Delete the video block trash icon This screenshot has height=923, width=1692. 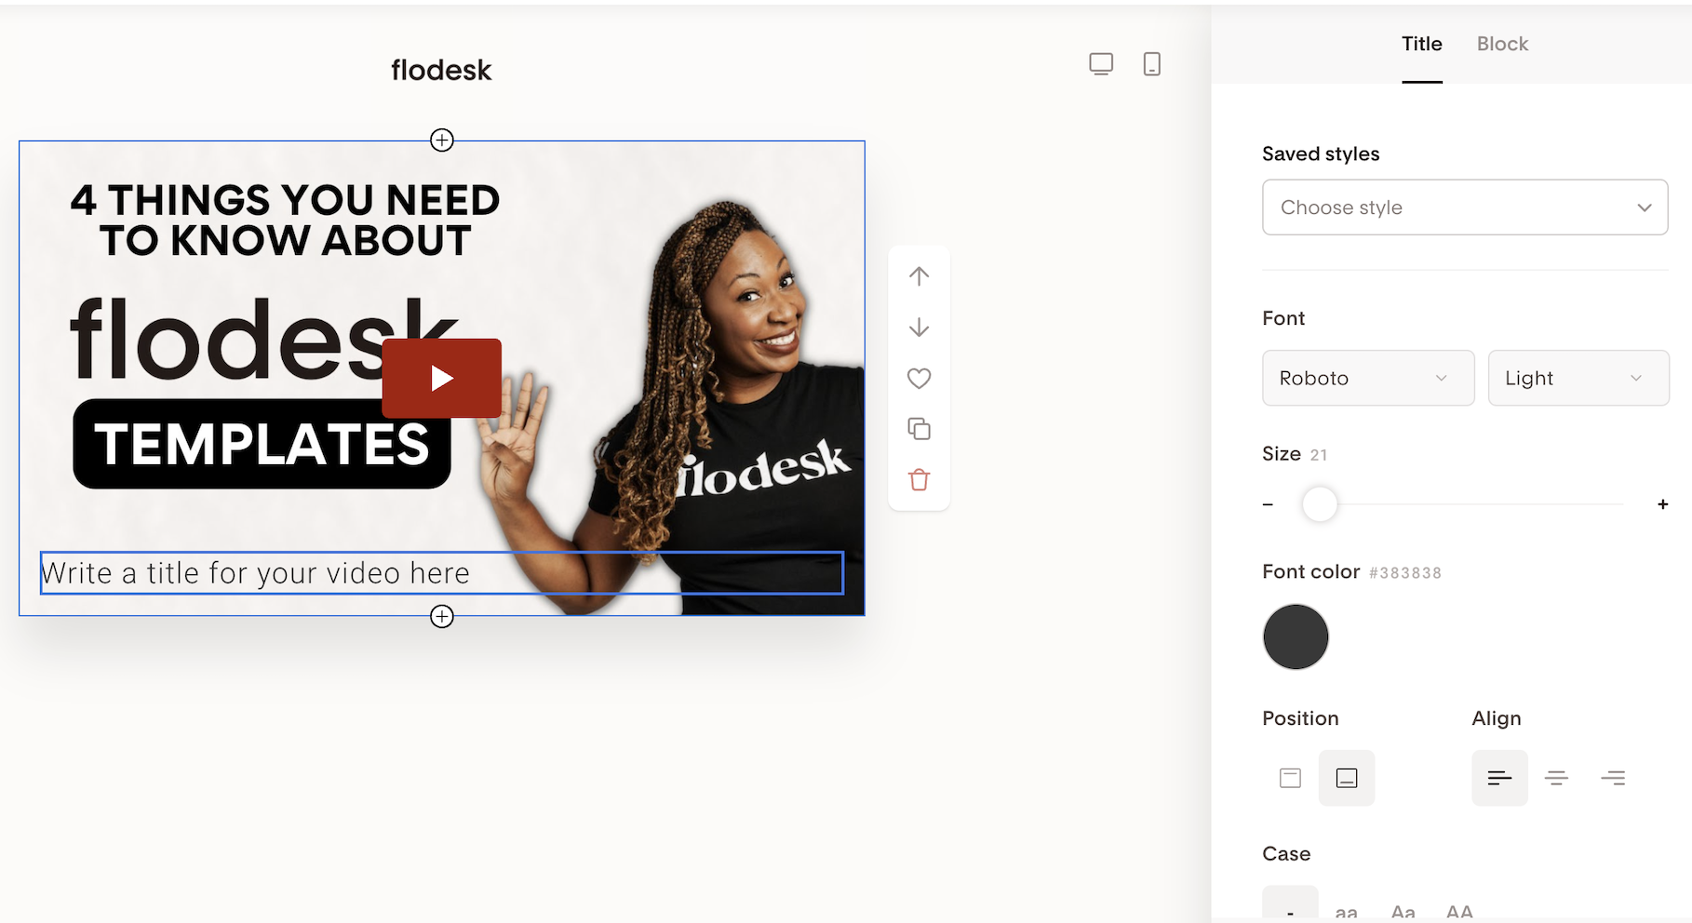[x=919, y=480]
